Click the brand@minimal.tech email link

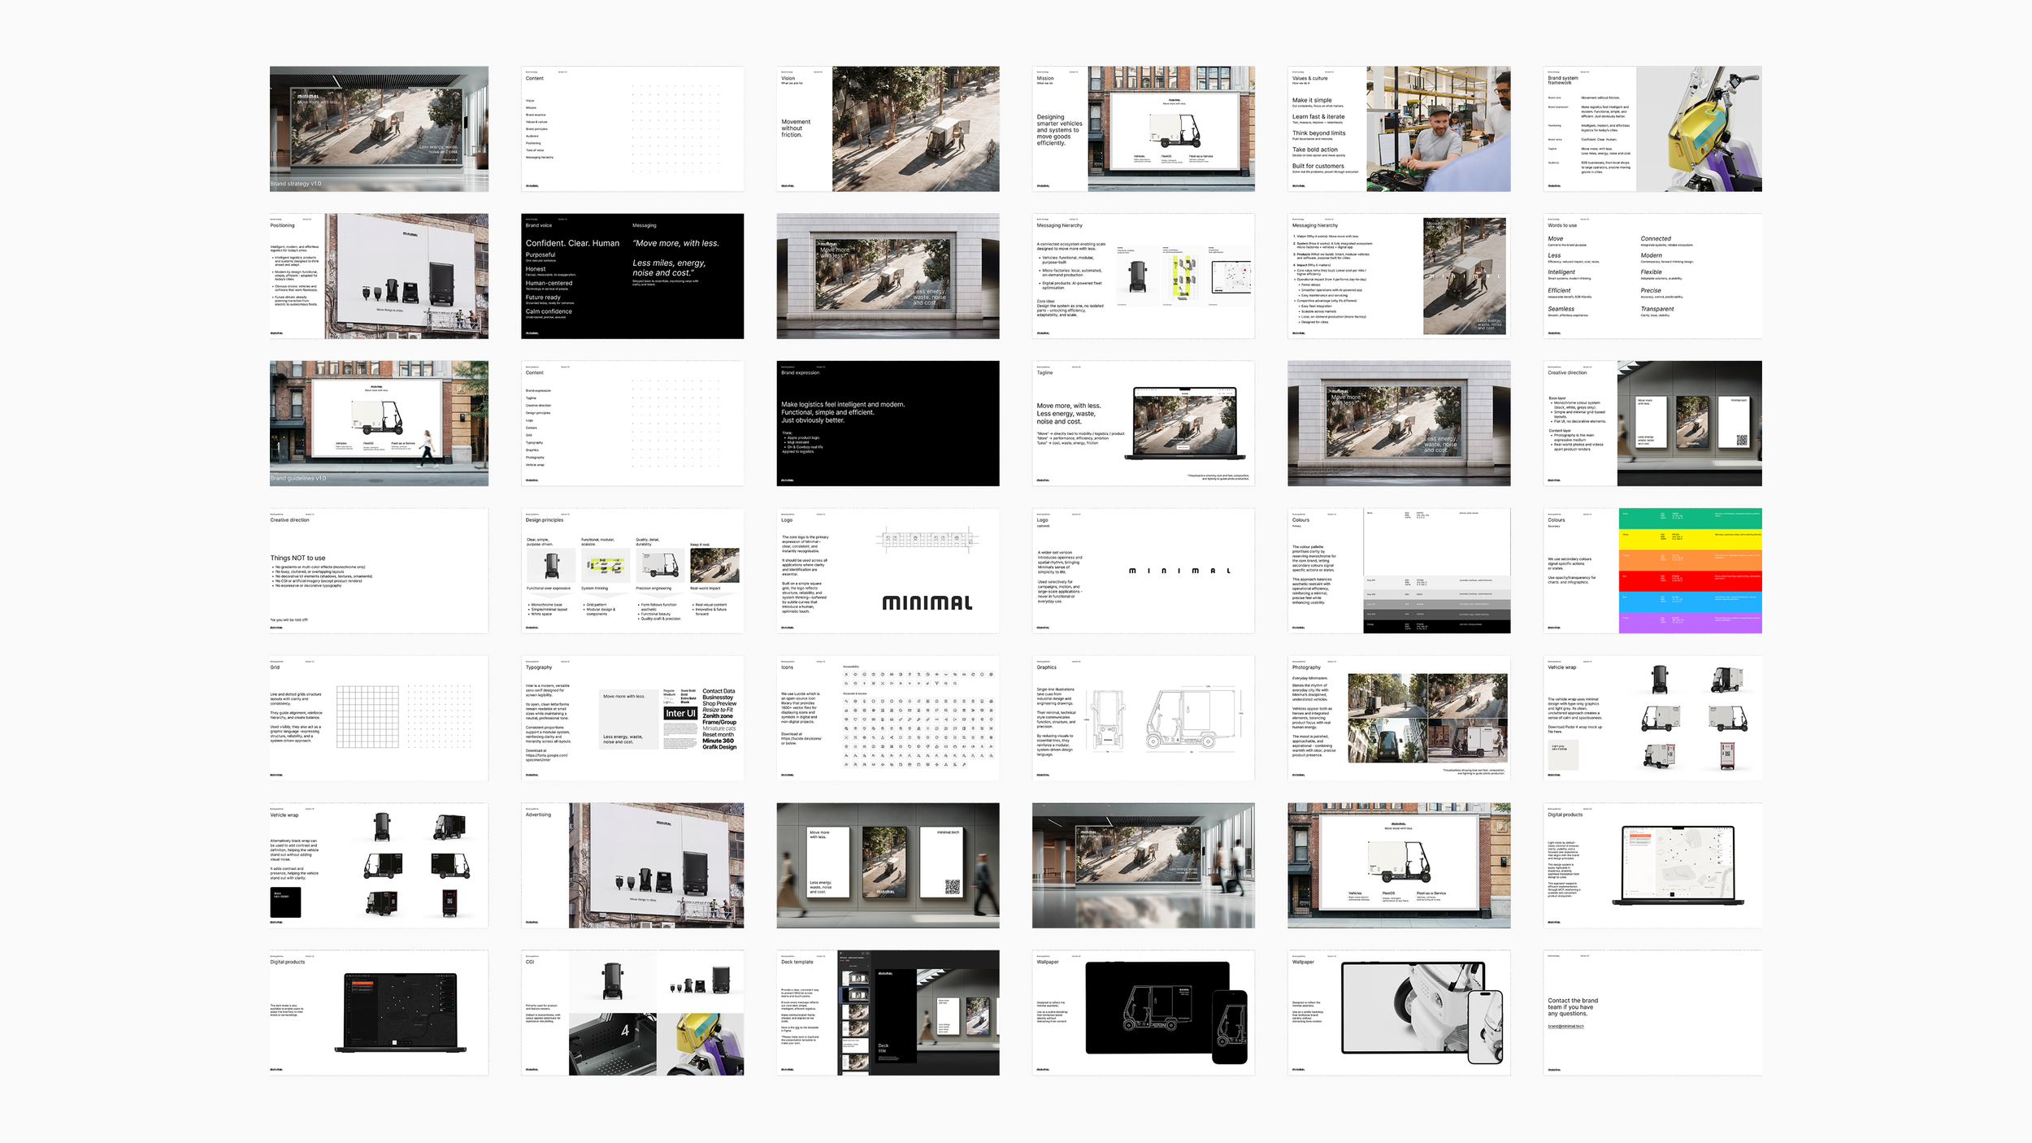click(x=1565, y=1026)
